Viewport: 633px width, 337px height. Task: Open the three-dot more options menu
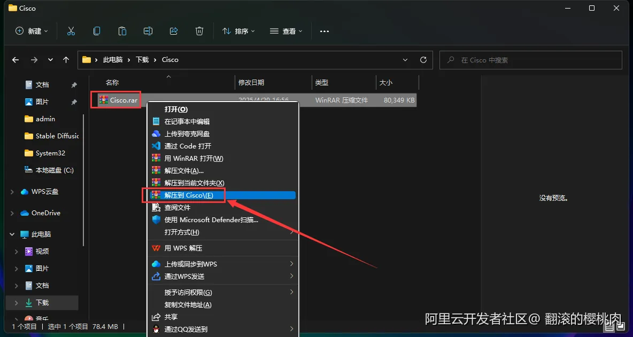click(325, 31)
